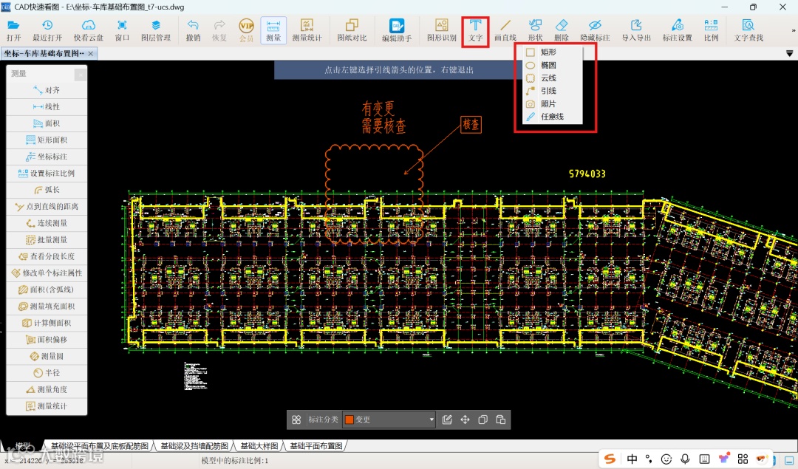Click the 标注分类 grid icon
This screenshot has width=798, height=469.
pyautogui.click(x=296, y=420)
